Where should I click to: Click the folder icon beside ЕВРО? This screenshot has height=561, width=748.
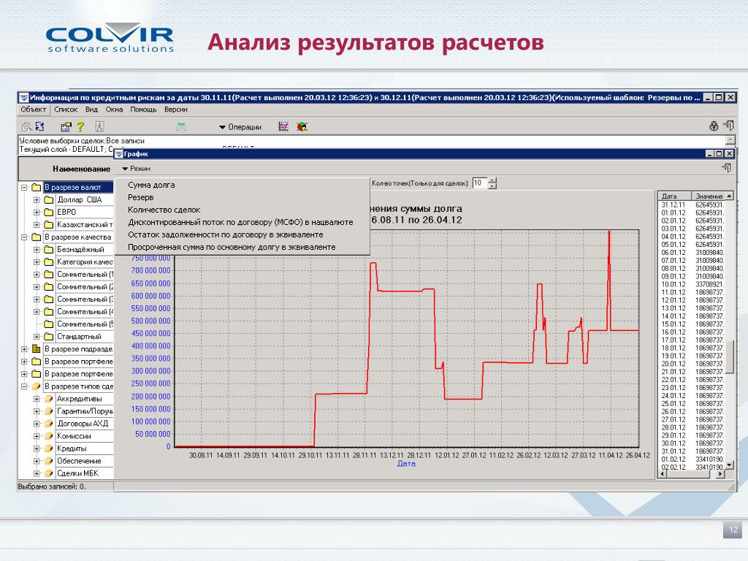pyautogui.click(x=49, y=213)
